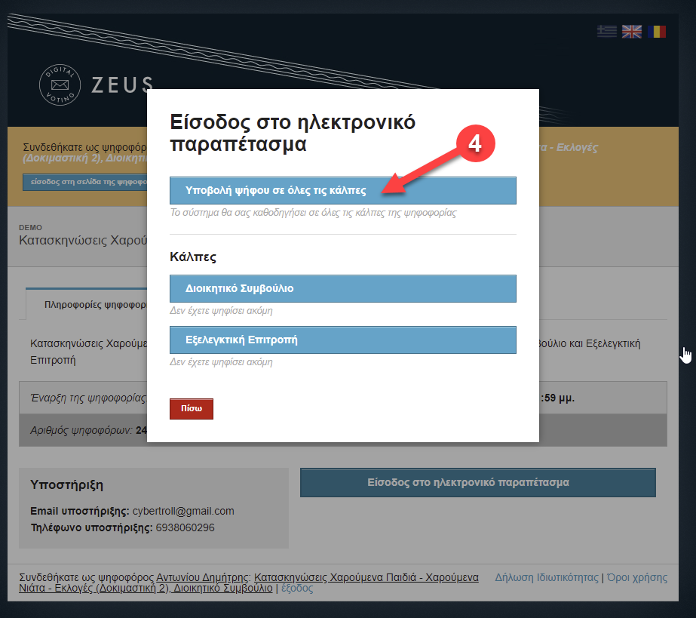The width and height of the screenshot is (696, 618).
Task: Click footer 'Διοικητικό Συμβούλιο' link
Action: tap(223, 589)
